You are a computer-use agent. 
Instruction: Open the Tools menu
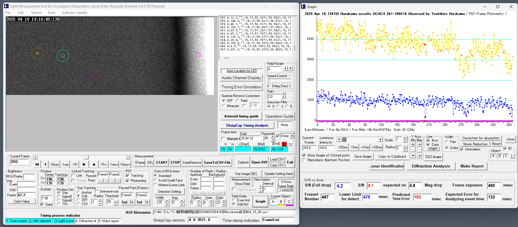click(x=51, y=13)
